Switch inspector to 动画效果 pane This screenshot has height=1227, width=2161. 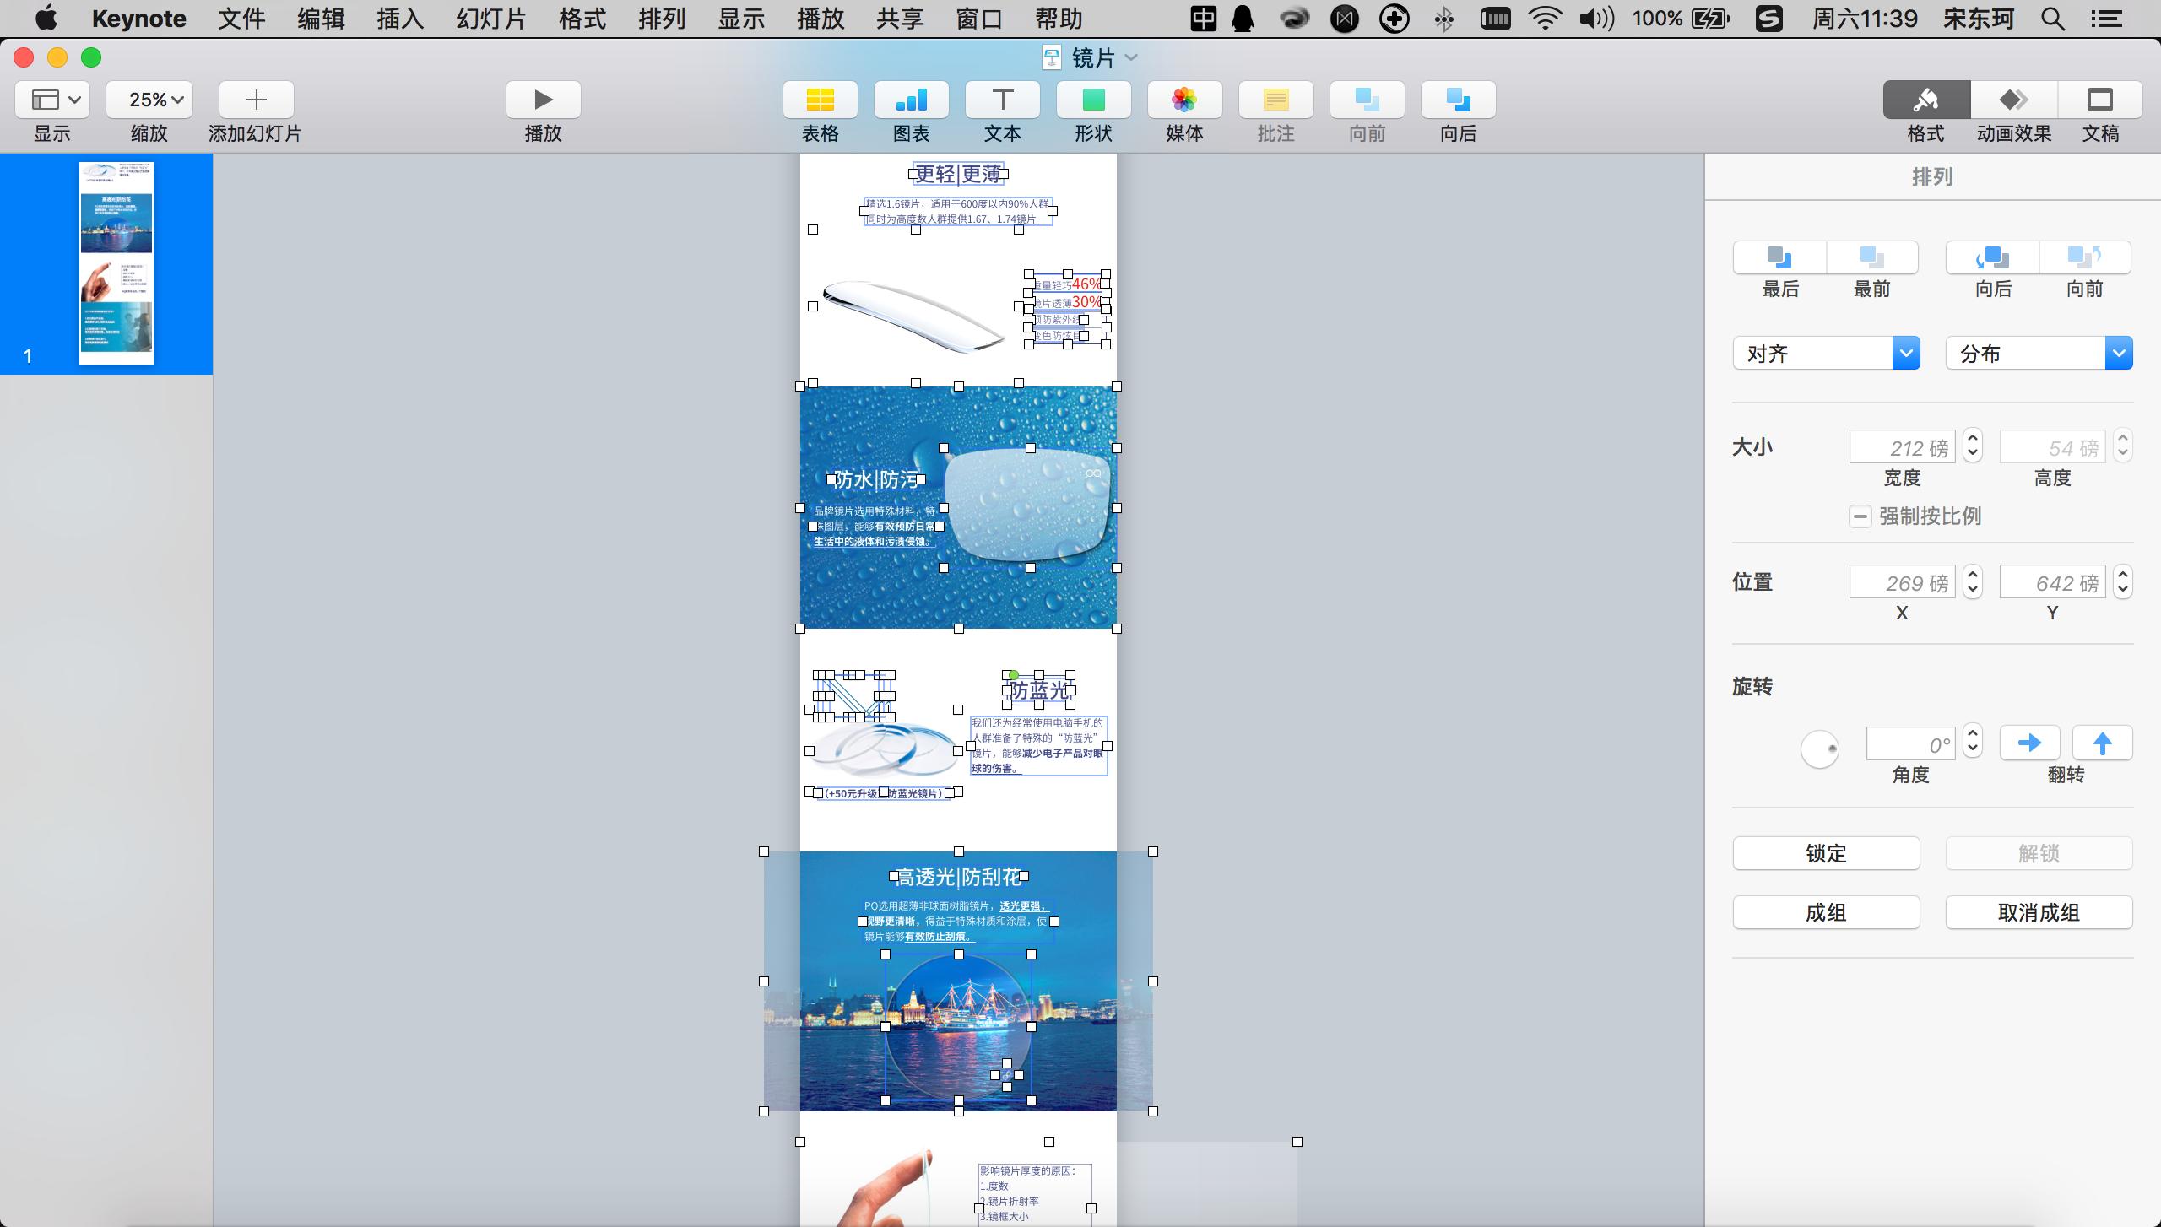pyautogui.click(x=2013, y=100)
